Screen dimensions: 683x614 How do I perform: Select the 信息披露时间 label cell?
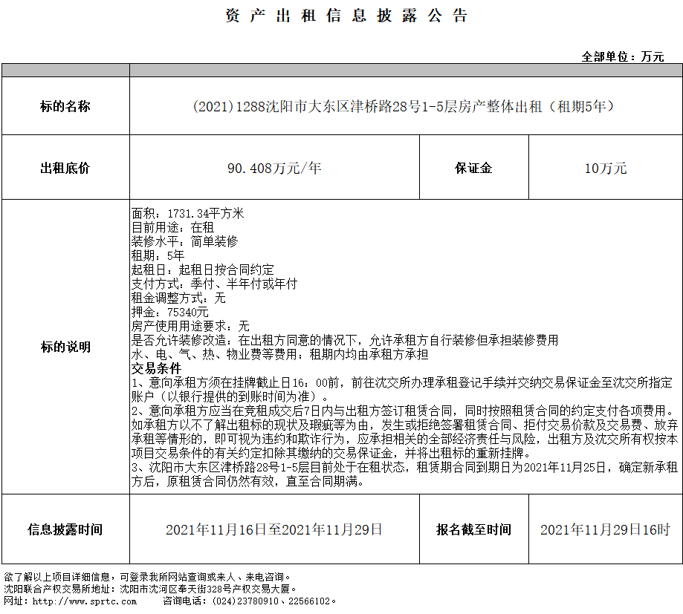[x=65, y=529]
